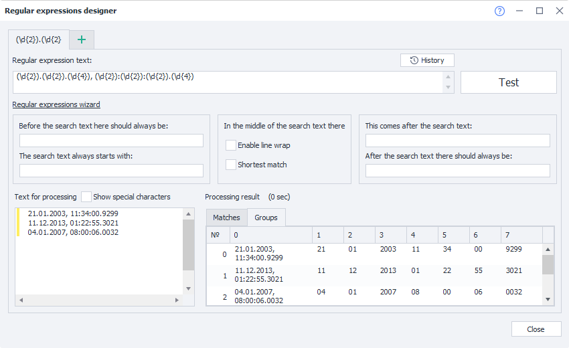Click the blue help question mark icon
This screenshot has height=348, width=569.
pos(499,11)
